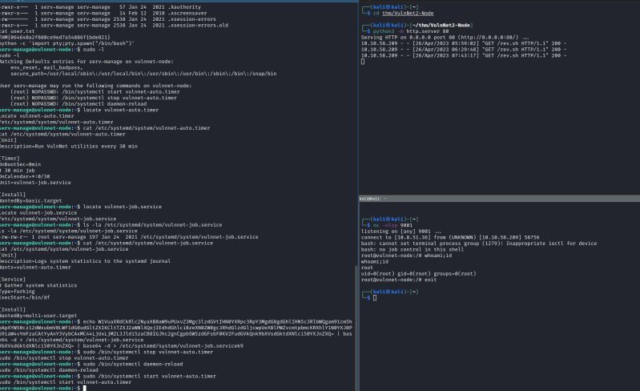Click the 'Wants=vulnnet-auto.timer' line
640x391 pixels.
tap(35, 267)
